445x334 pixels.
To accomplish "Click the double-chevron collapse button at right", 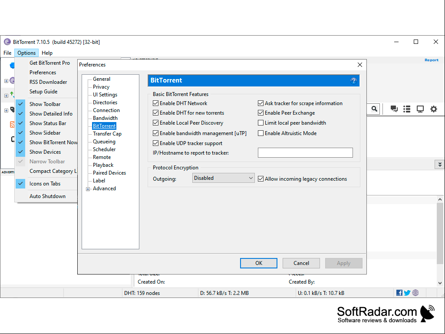I will click(440, 165).
